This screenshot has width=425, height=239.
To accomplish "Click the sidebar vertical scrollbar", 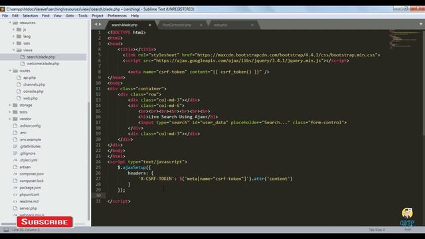I will 89,161.
